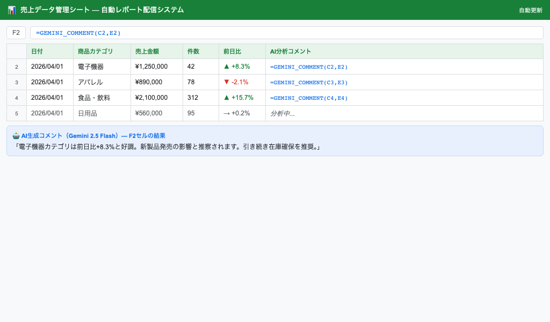Click the Gemini robot icon in the comment panel
The height and width of the screenshot is (322, 550).
click(x=16, y=136)
